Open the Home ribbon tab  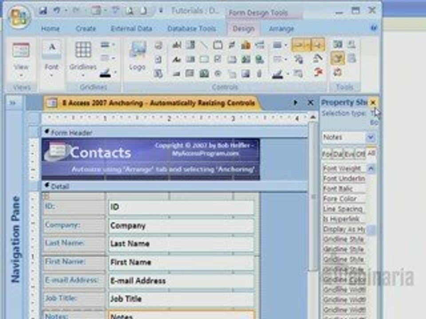click(50, 28)
